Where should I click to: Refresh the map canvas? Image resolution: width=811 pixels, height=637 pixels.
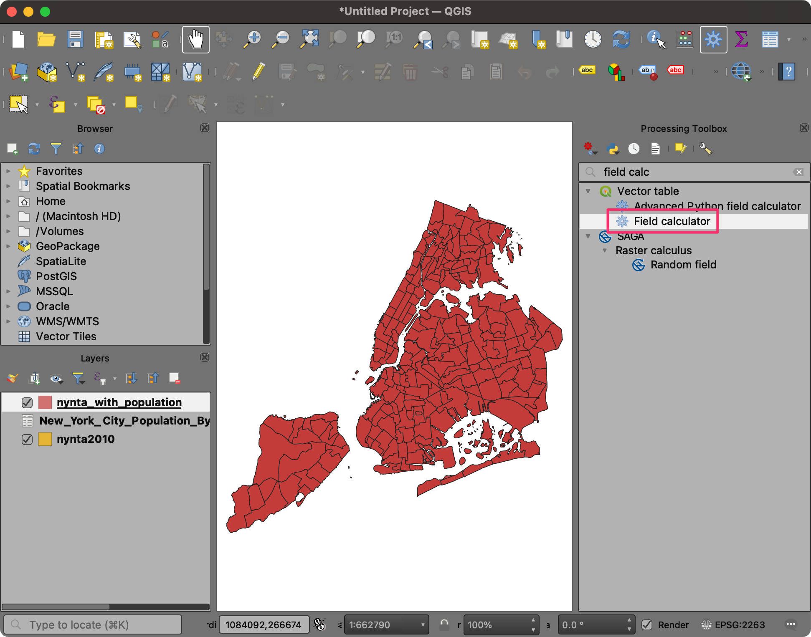coord(621,40)
